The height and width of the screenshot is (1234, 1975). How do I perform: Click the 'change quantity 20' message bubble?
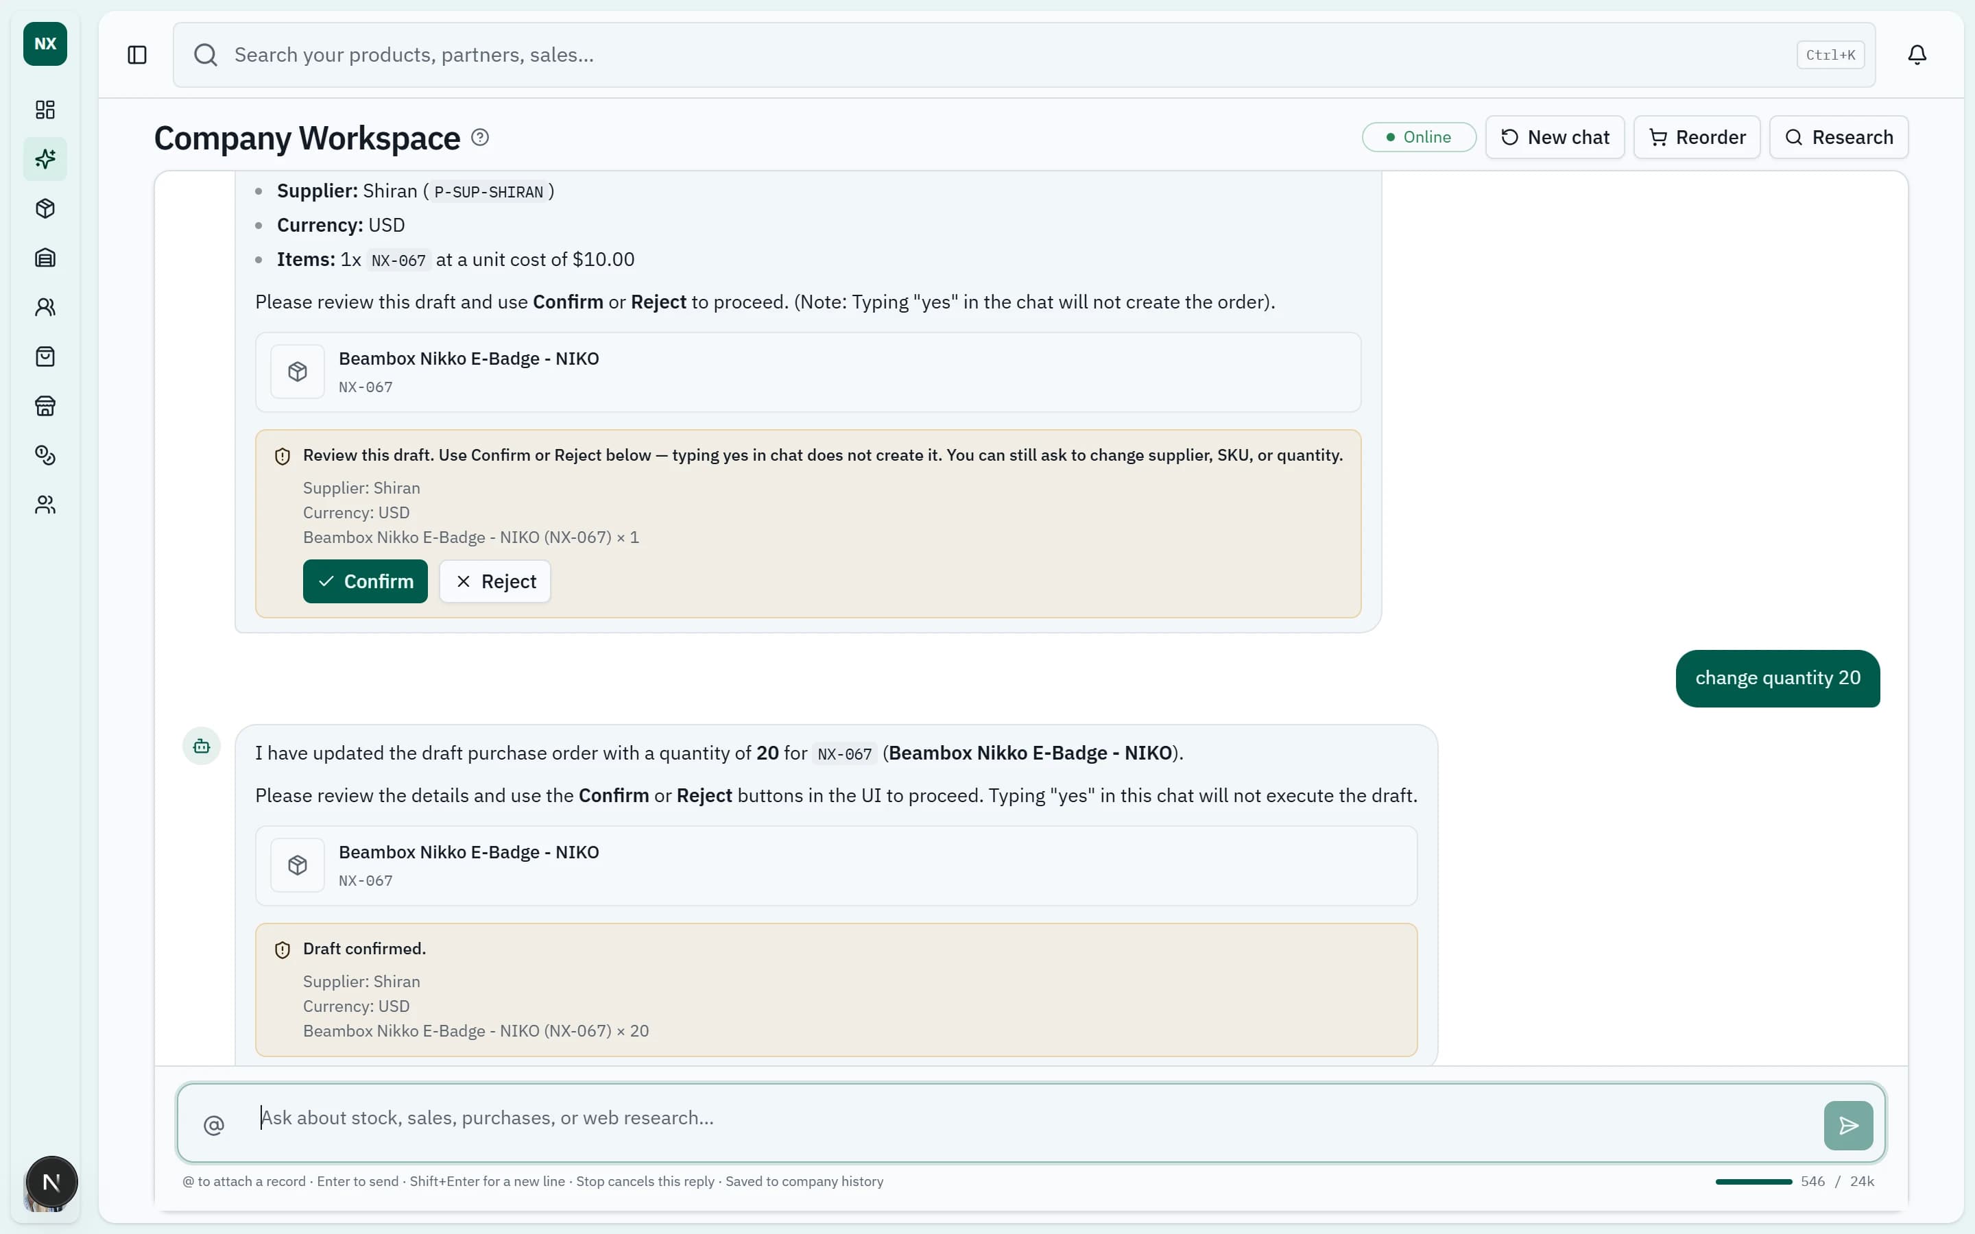pyautogui.click(x=1777, y=678)
